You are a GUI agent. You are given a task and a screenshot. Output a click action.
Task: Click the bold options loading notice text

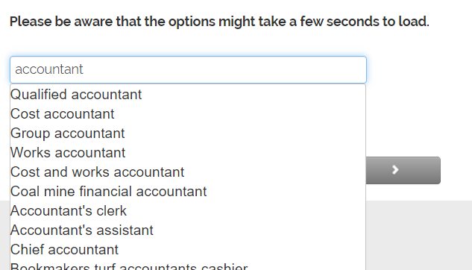click(219, 22)
